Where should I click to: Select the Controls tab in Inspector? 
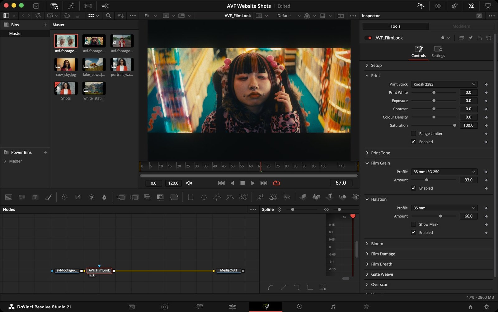418,52
